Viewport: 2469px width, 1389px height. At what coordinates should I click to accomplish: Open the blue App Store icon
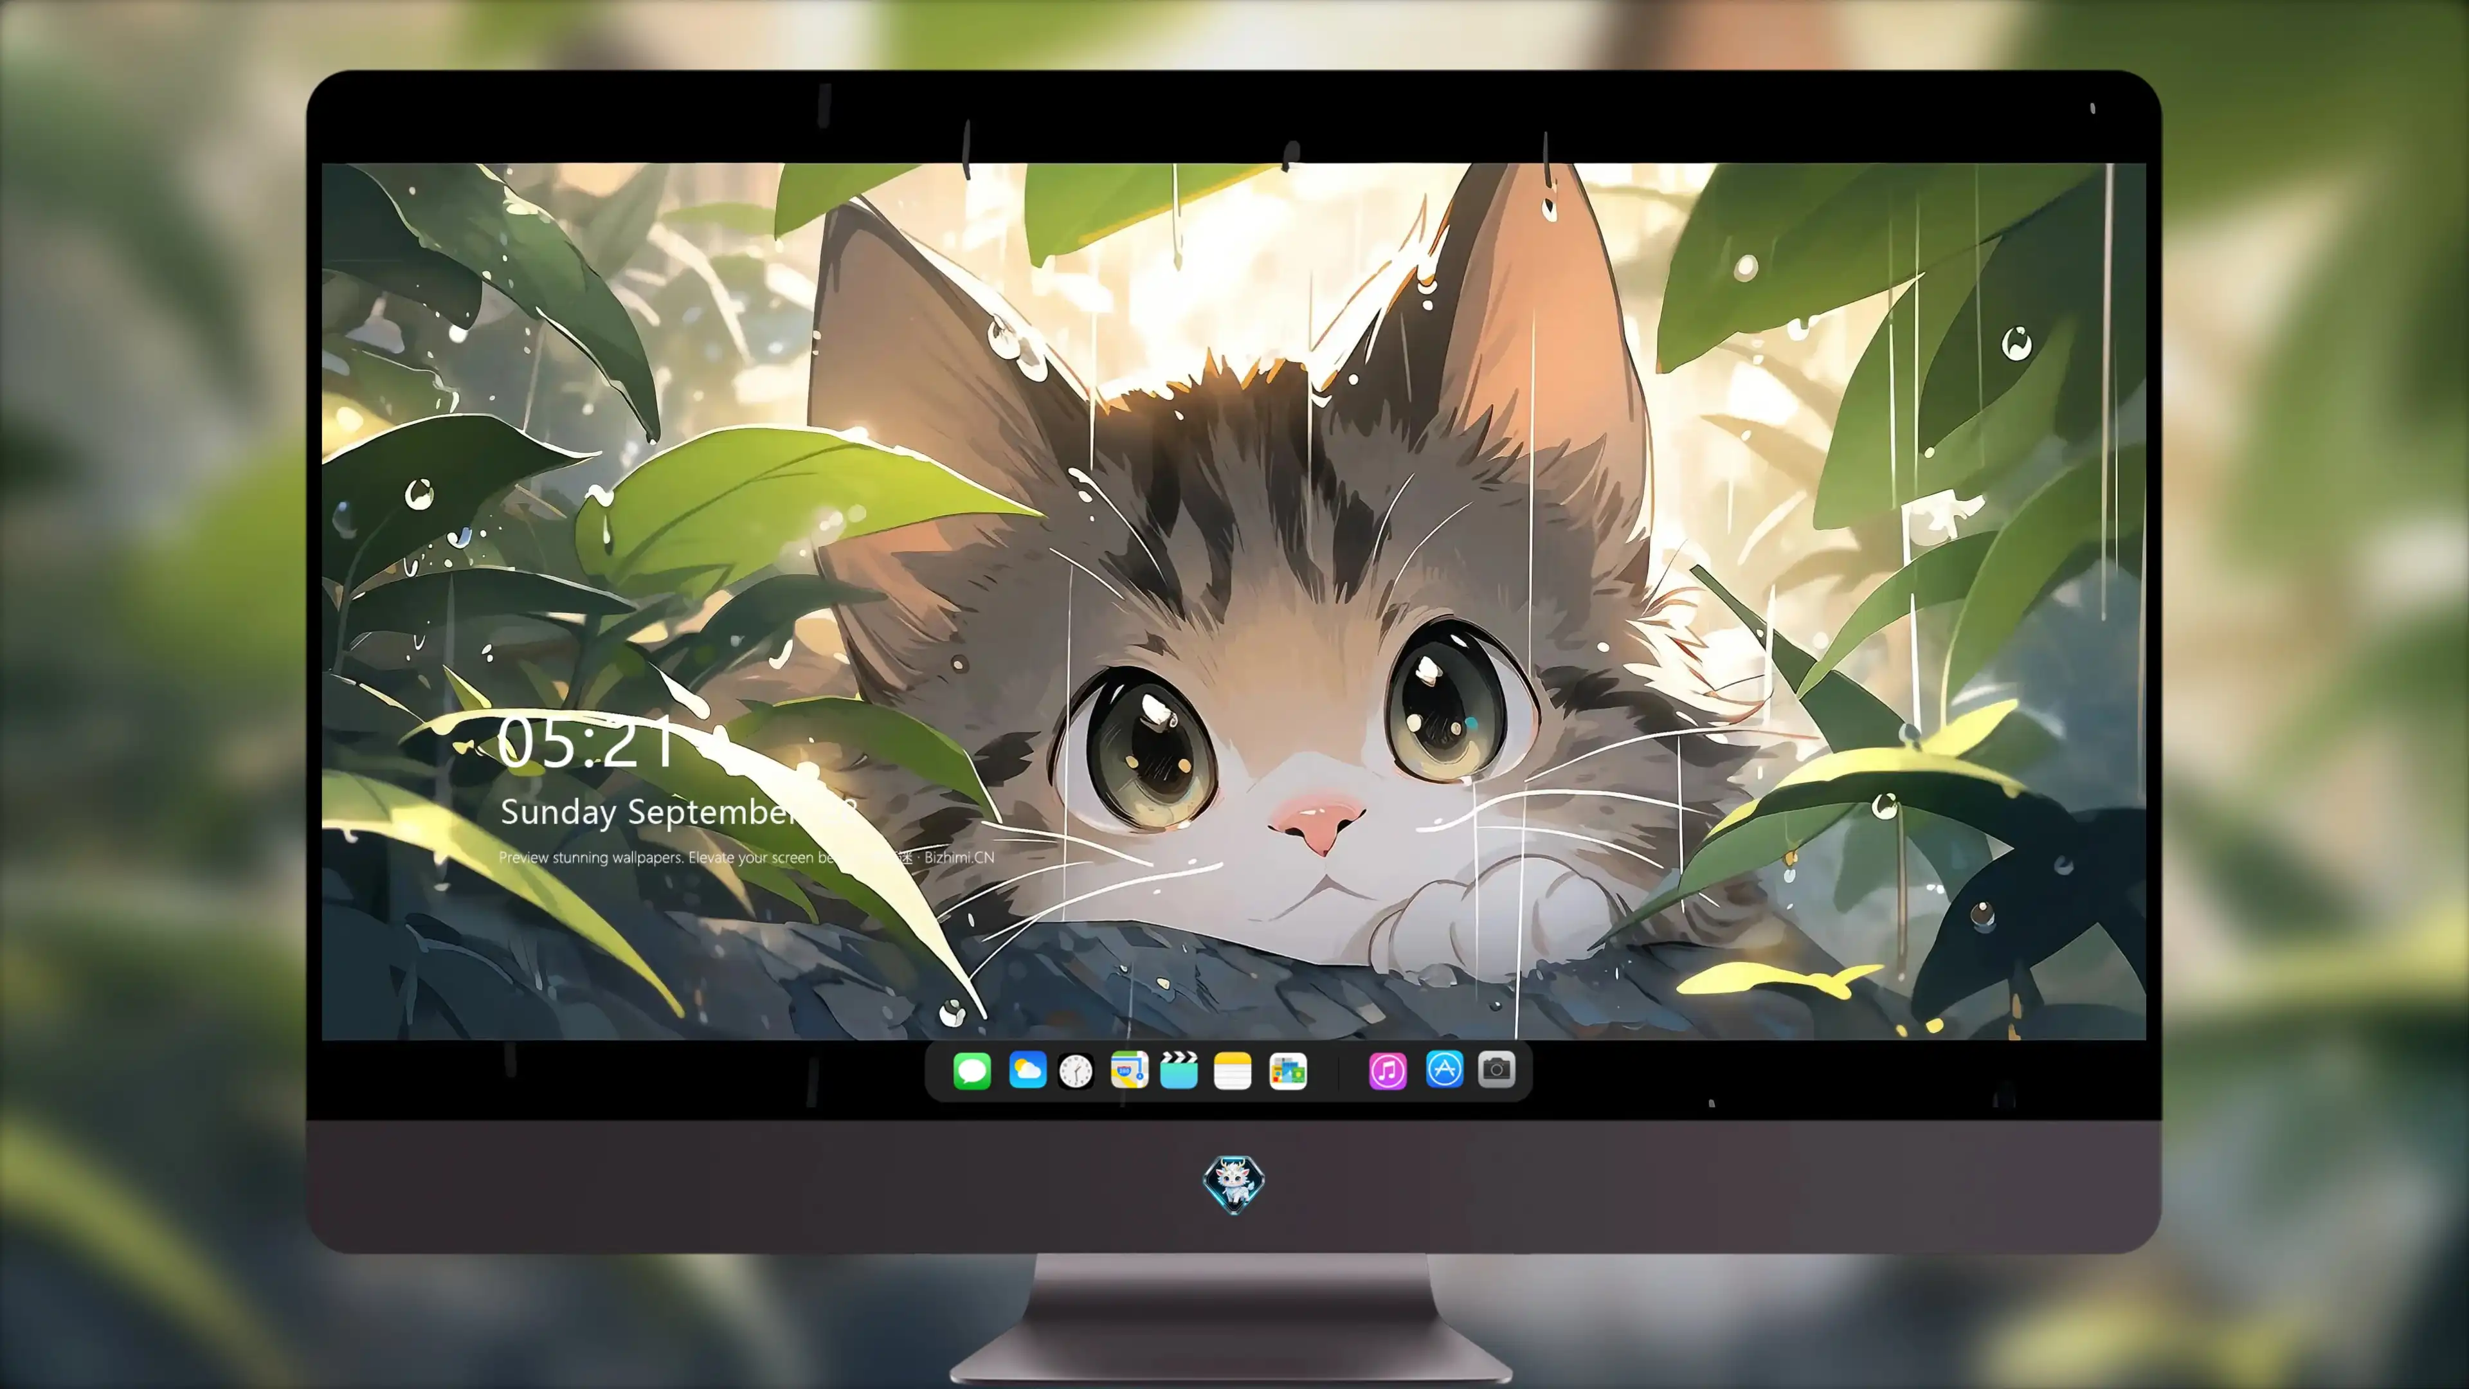pyautogui.click(x=1444, y=1069)
